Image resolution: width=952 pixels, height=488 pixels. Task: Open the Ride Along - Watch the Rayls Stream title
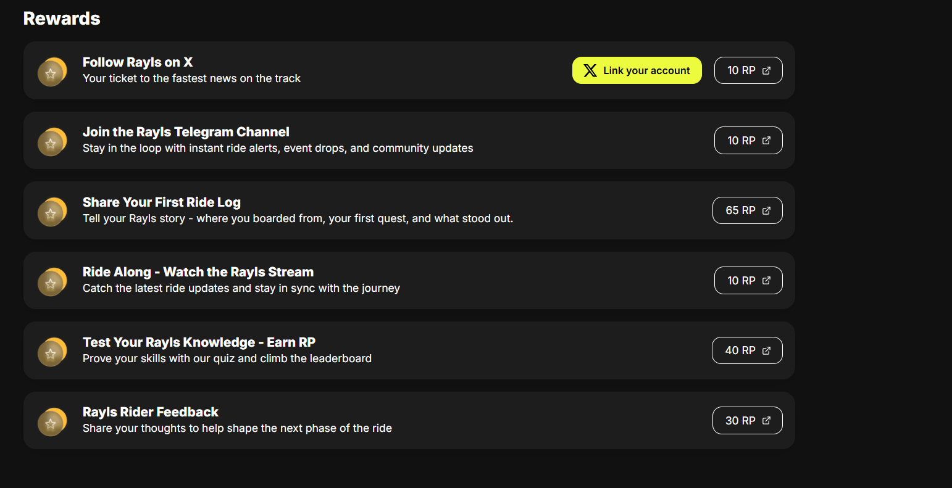click(x=198, y=272)
